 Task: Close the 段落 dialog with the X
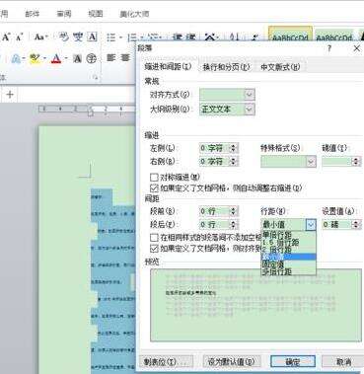357,48
